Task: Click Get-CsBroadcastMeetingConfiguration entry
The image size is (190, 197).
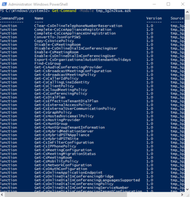Action: [73, 71]
